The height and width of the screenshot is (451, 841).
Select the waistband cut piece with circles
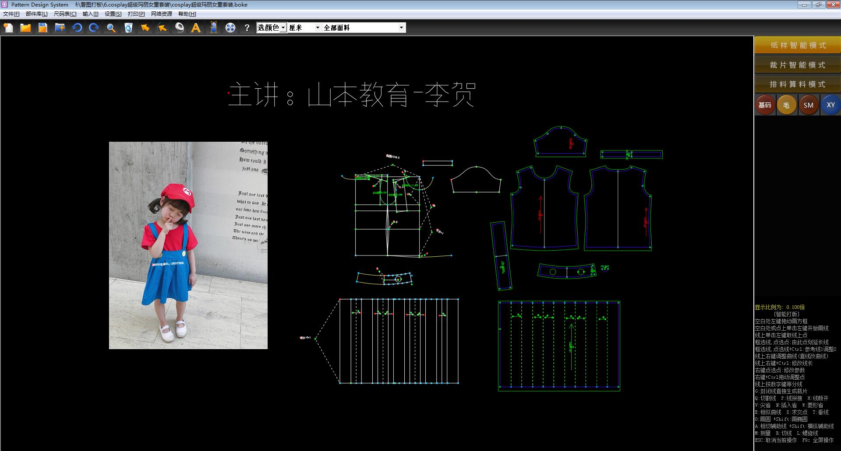point(567,271)
